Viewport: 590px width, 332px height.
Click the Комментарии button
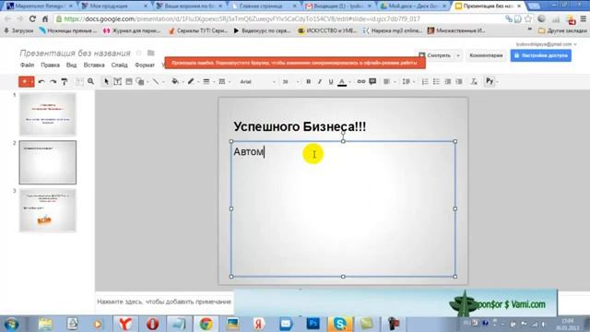pyautogui.click(x=486, y=55)
